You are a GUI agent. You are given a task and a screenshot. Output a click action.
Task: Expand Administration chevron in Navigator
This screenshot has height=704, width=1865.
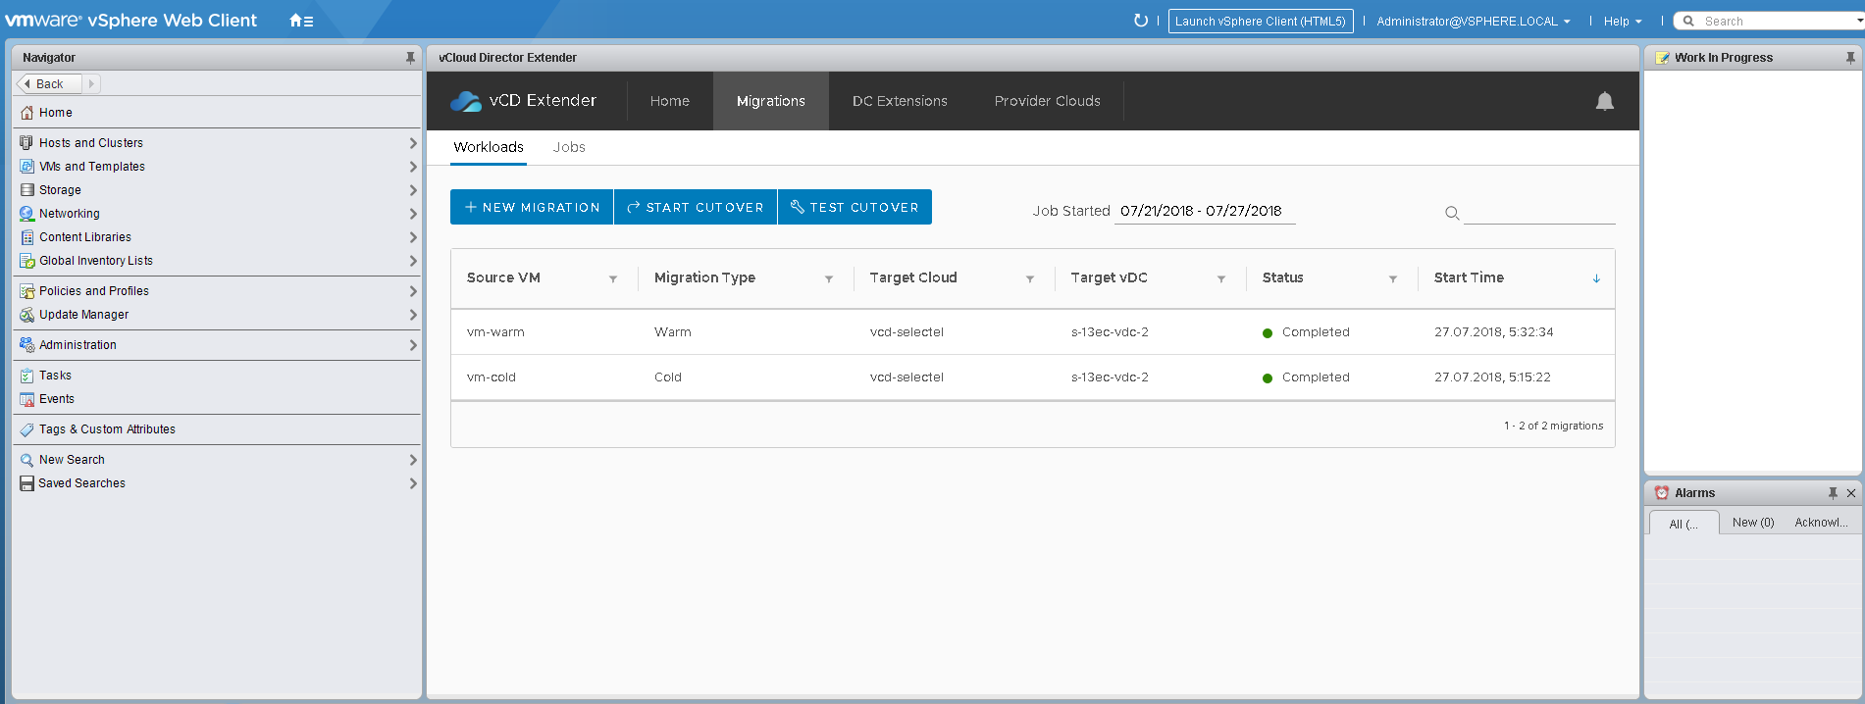(413, 345)
